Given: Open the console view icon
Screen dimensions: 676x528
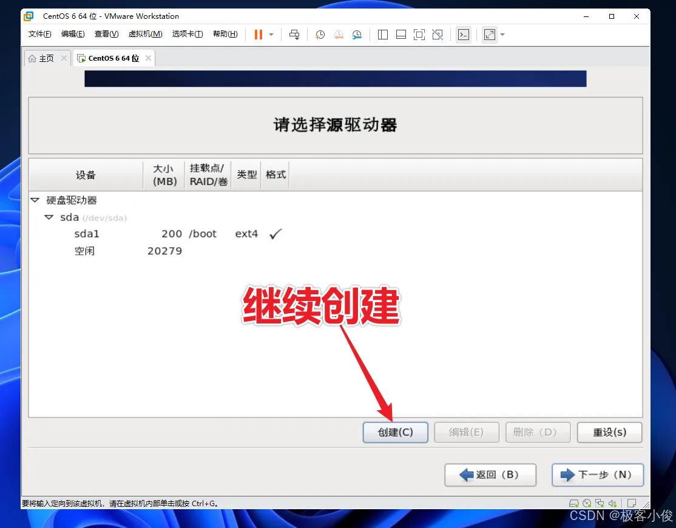Looking at the screenshot, I should (x=464, y=35).
